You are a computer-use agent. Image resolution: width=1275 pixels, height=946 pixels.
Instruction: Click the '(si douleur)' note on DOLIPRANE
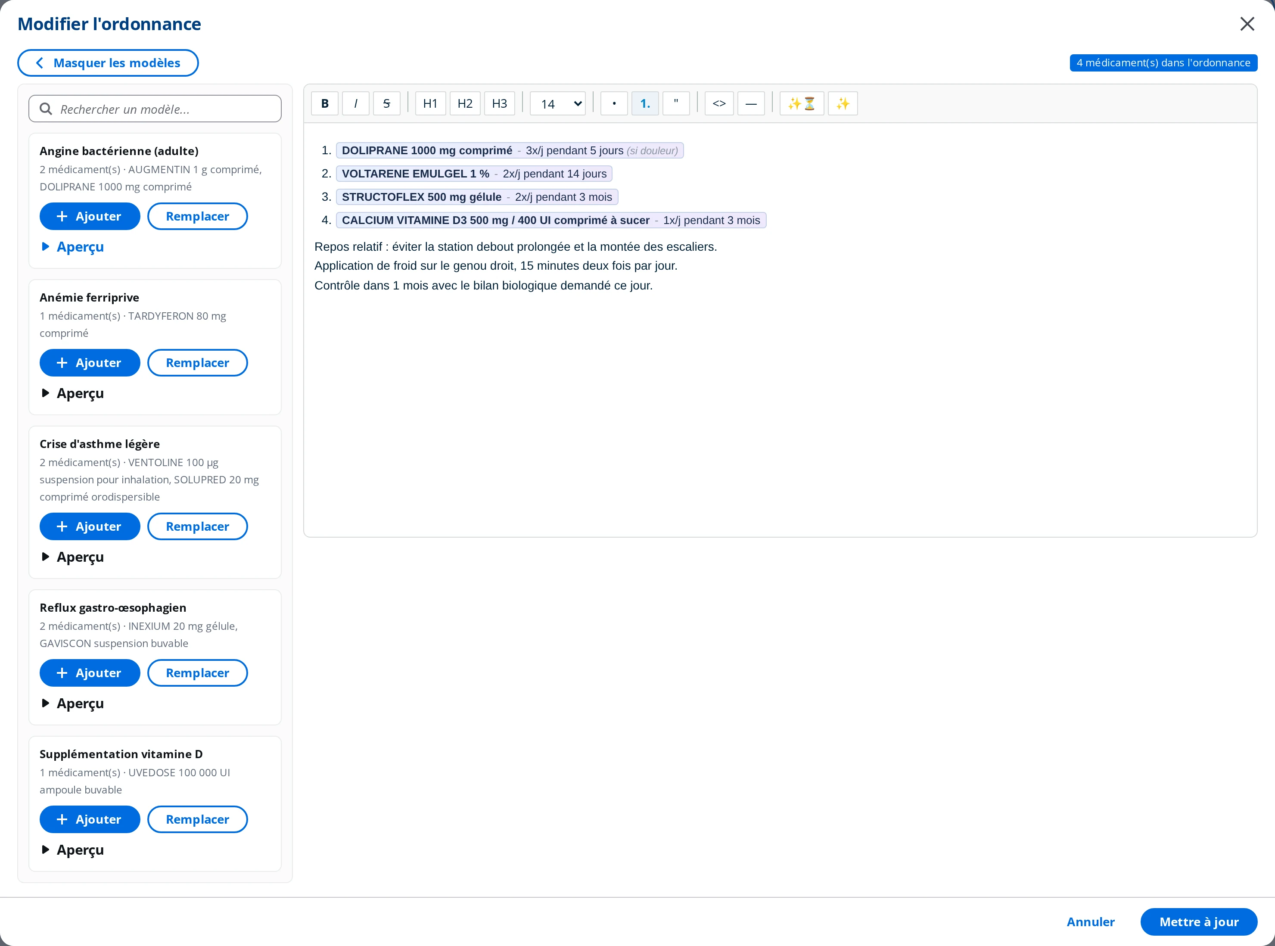(x=652, y=151)
